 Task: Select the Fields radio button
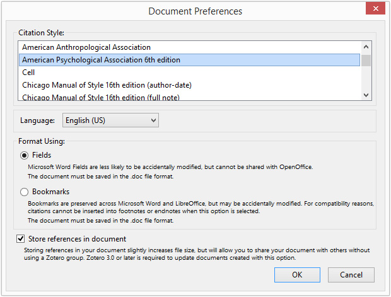point(24,156)
